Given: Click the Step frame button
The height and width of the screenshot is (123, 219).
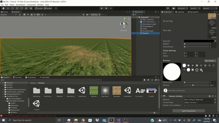Looking at the screenshot, I should pos(111,8).
